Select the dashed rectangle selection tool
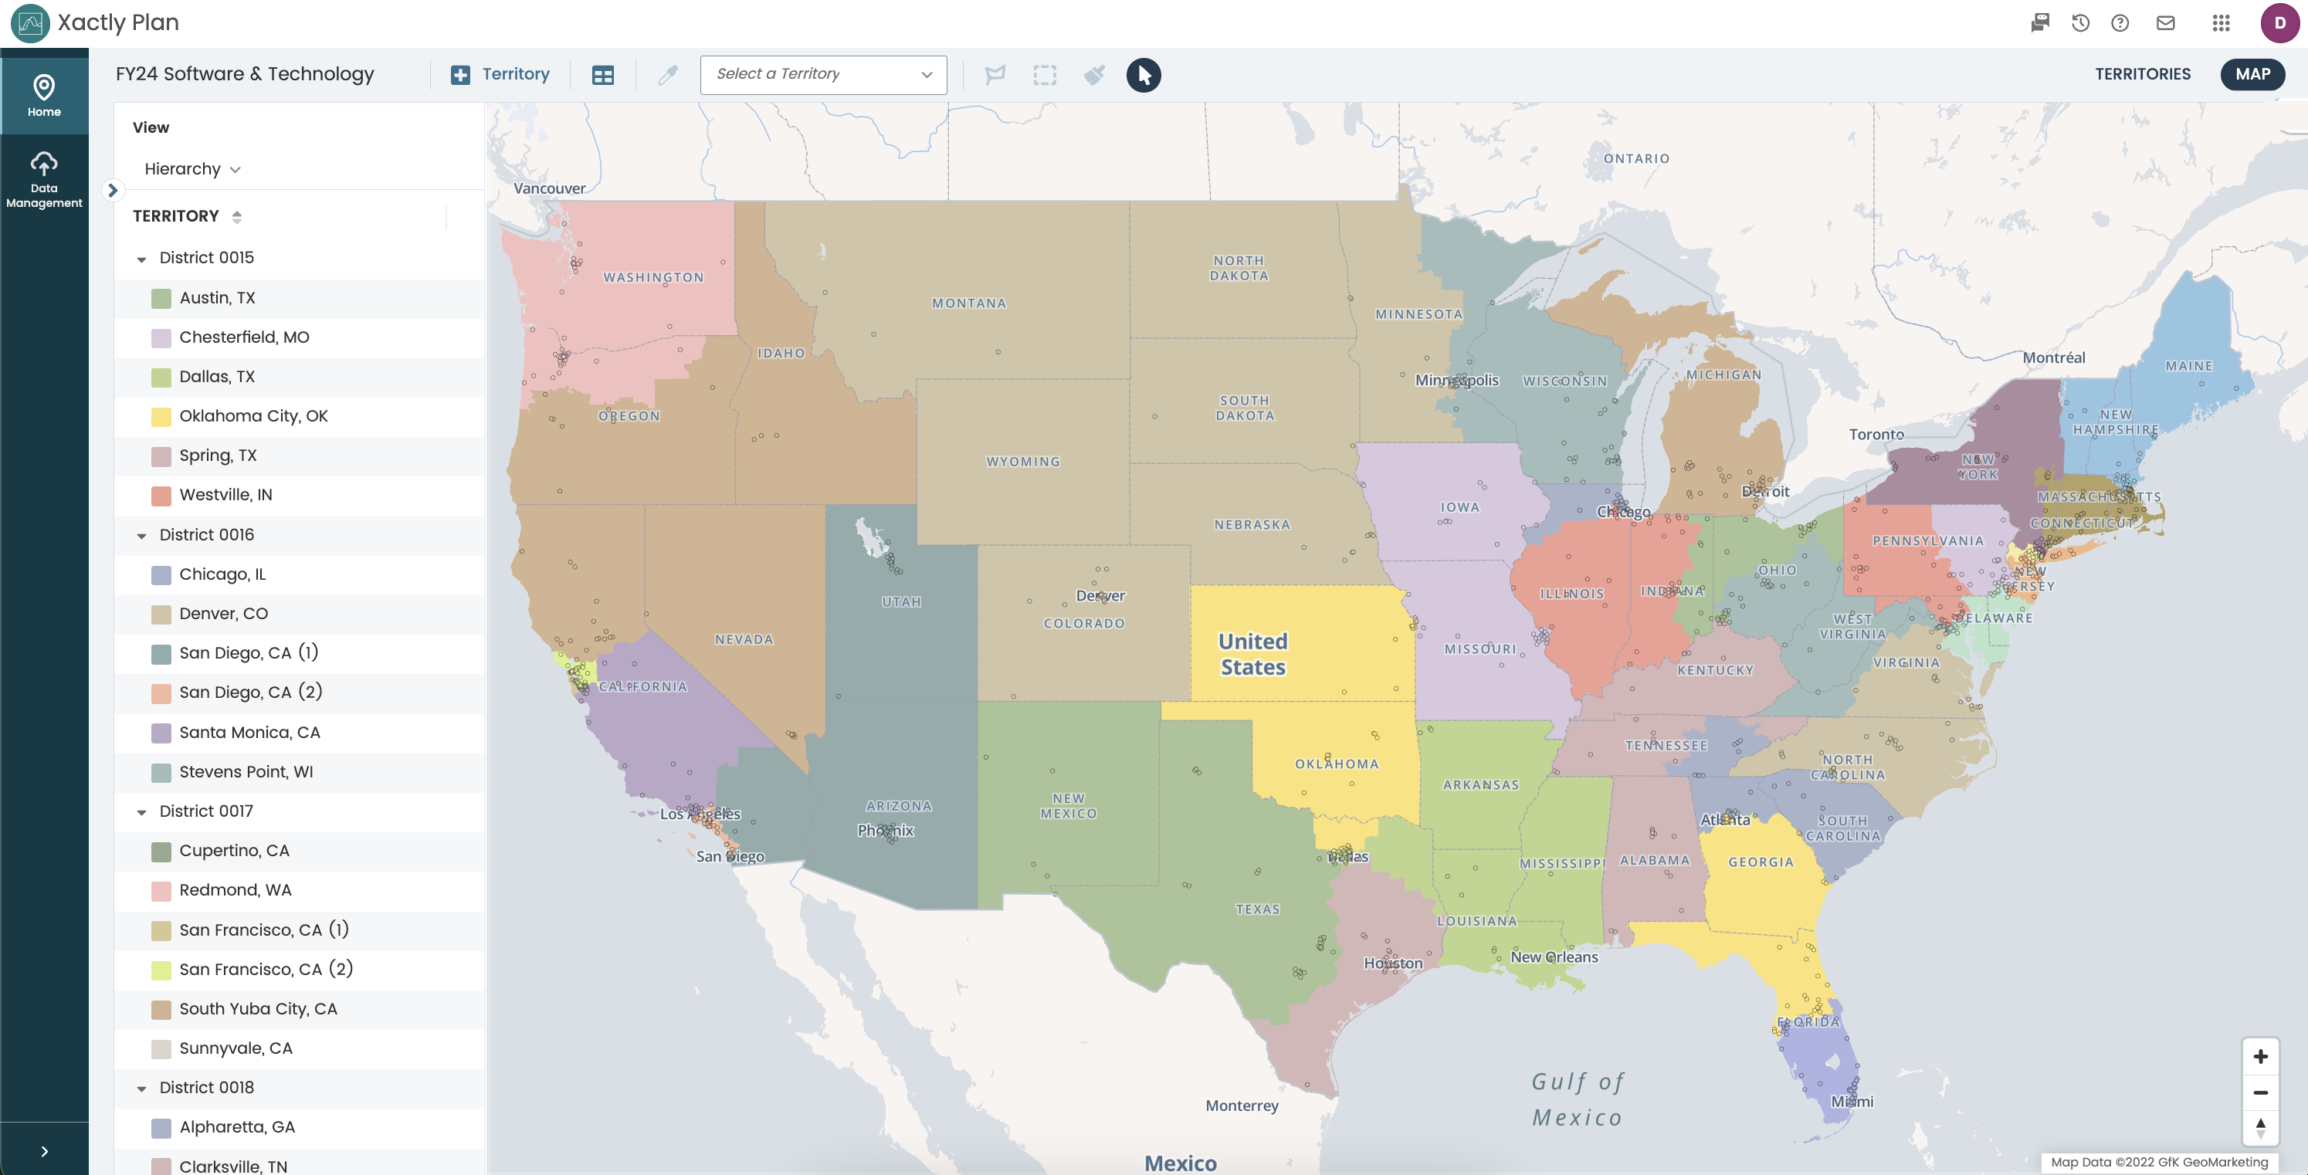 tap(1045, 75)
